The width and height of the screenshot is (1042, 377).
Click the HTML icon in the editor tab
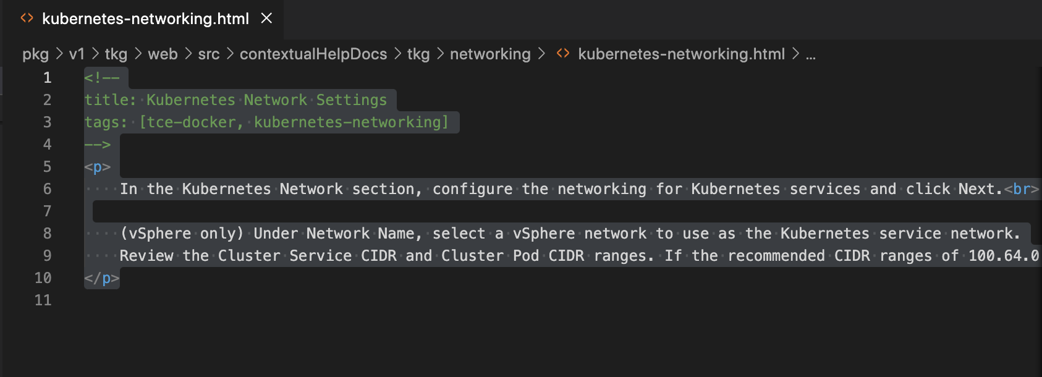[x=27, y=18]
